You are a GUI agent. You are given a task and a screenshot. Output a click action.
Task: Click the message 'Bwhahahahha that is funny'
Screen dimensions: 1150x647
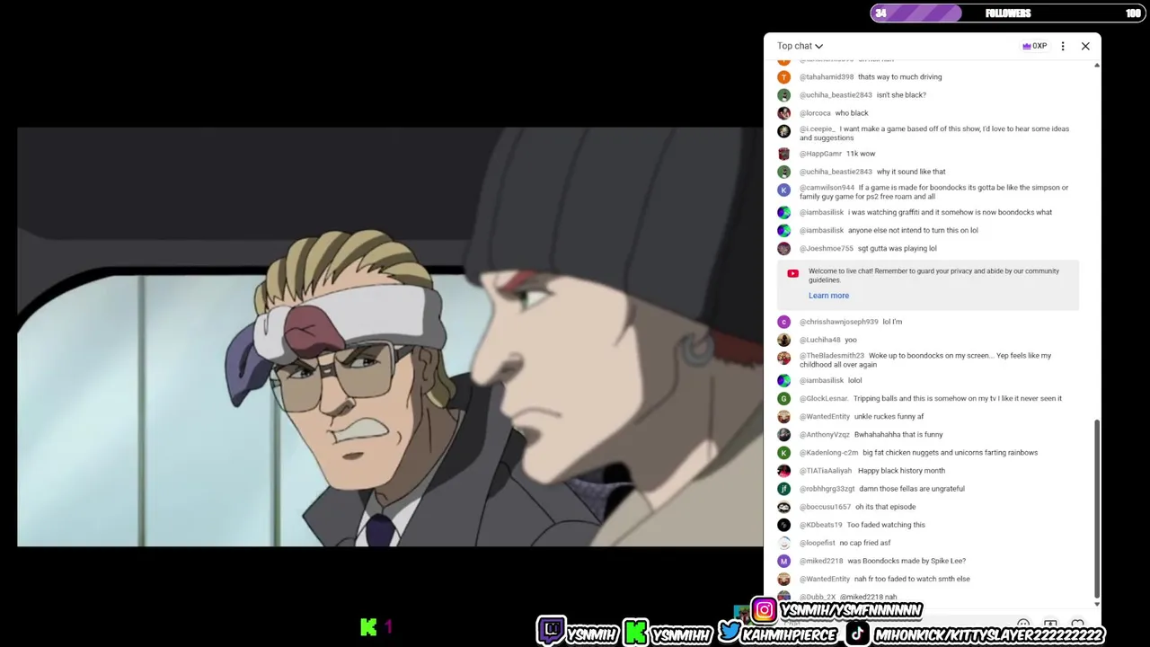898,435
